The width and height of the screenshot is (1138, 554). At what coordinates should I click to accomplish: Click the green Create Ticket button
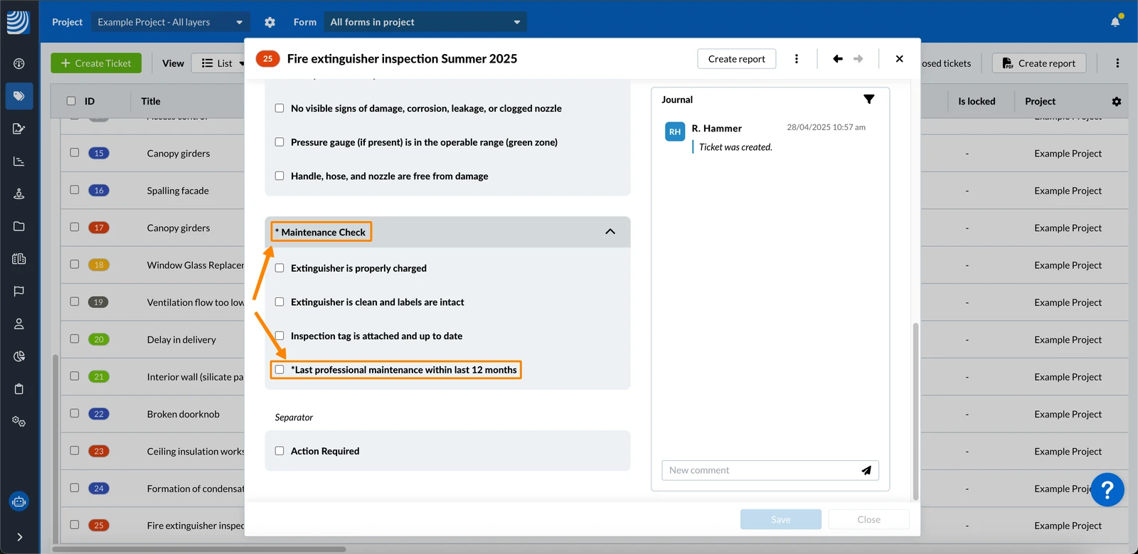96,63
